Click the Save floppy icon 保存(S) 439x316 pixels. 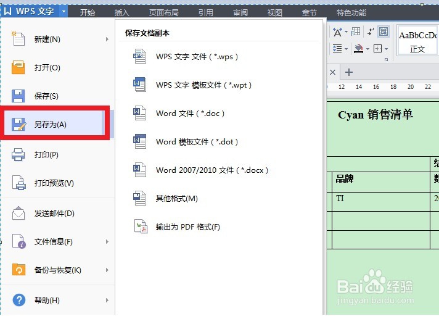coord(18,96)
